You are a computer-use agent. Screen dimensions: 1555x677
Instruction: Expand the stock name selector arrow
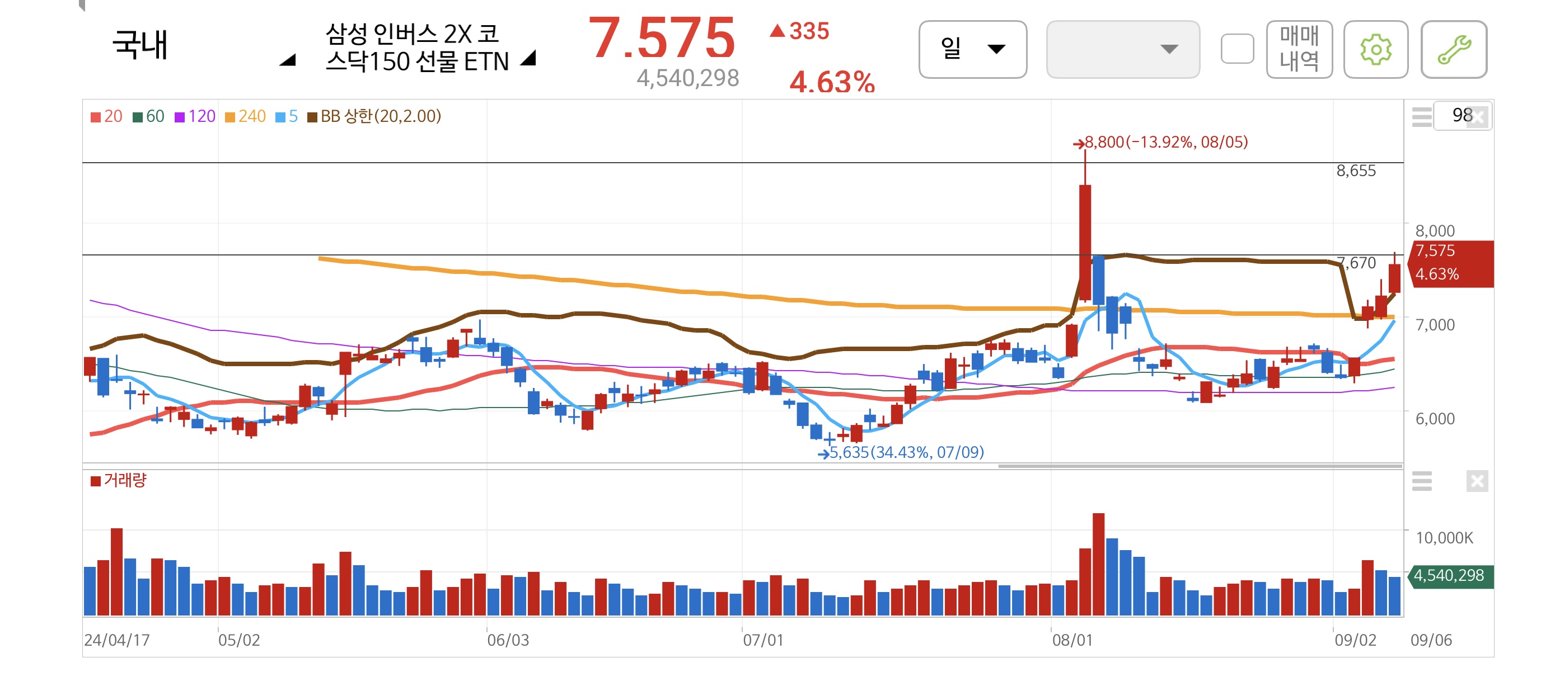(x=528, y=58)
